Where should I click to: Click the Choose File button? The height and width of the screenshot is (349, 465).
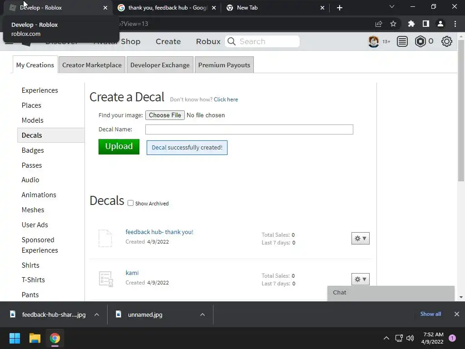point(165,115)
